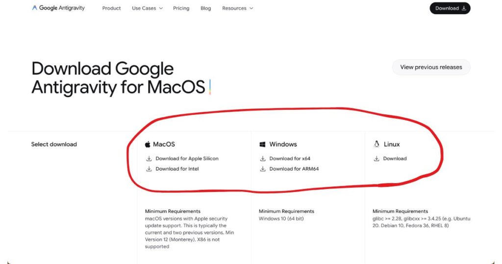Click the Windows logo icon

point(263,144)
